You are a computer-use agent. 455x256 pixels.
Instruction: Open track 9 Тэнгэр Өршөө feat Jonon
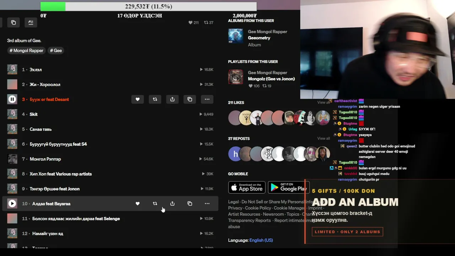point(55,189)
